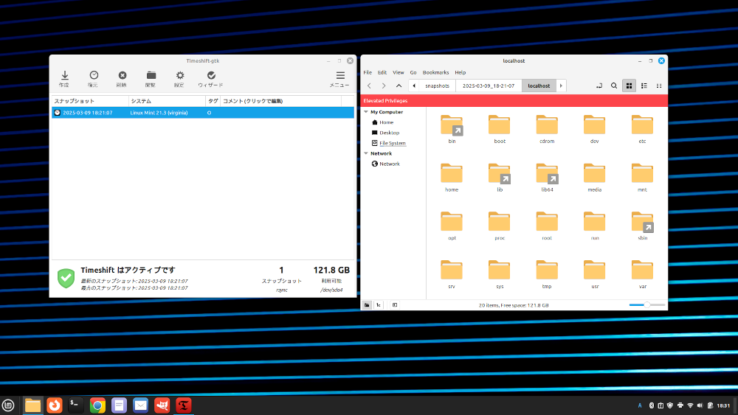Adjust the file manager zoom slider
The width and height of the screenshot is (738, 415).
pos(647,305)
